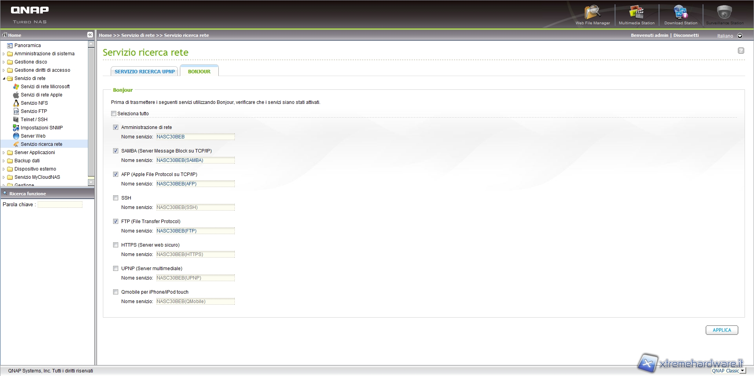Click the sidebar tree scrollbar
The height and width of the screenshot is (376, 754).
91,114
